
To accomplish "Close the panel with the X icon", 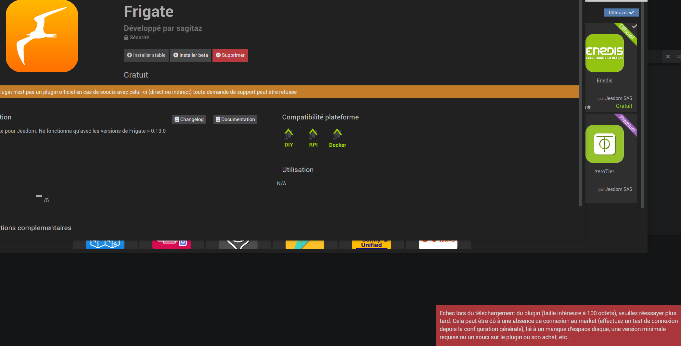I will [668, 56].
